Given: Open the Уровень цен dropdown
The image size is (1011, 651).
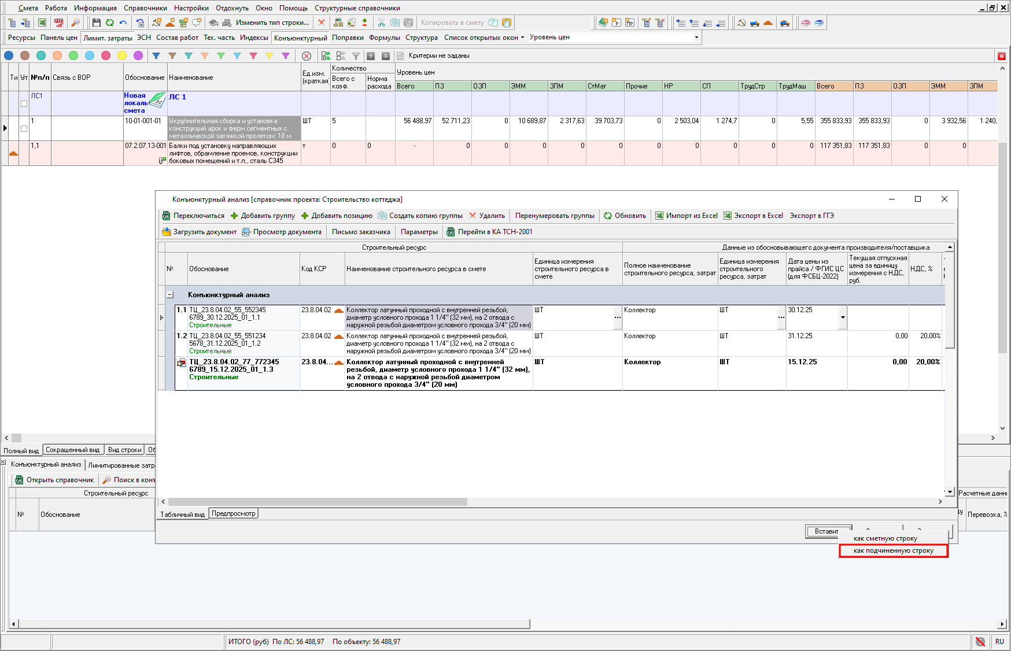Looking at the screenshot, I should [x=696, y=37].
